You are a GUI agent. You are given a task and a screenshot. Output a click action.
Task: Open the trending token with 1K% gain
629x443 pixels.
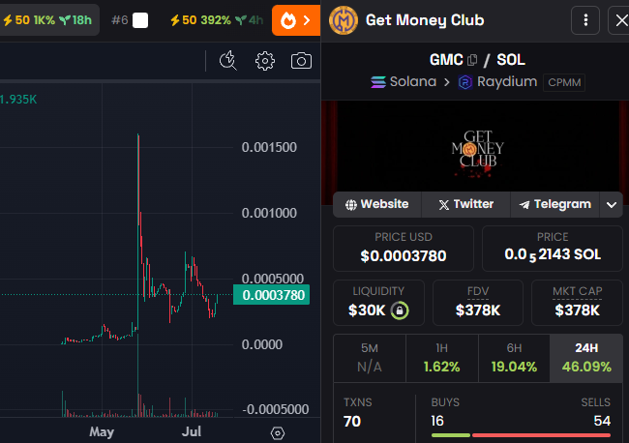pyautogui.click(x=47, y=20)
